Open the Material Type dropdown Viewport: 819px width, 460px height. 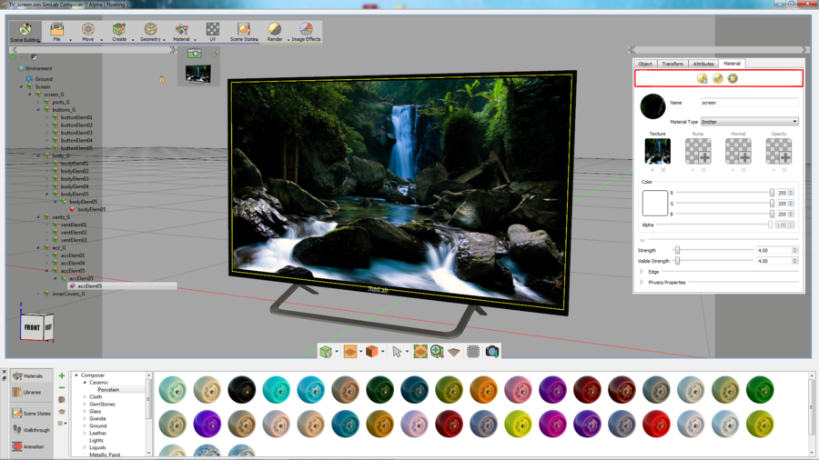point(749,122)
